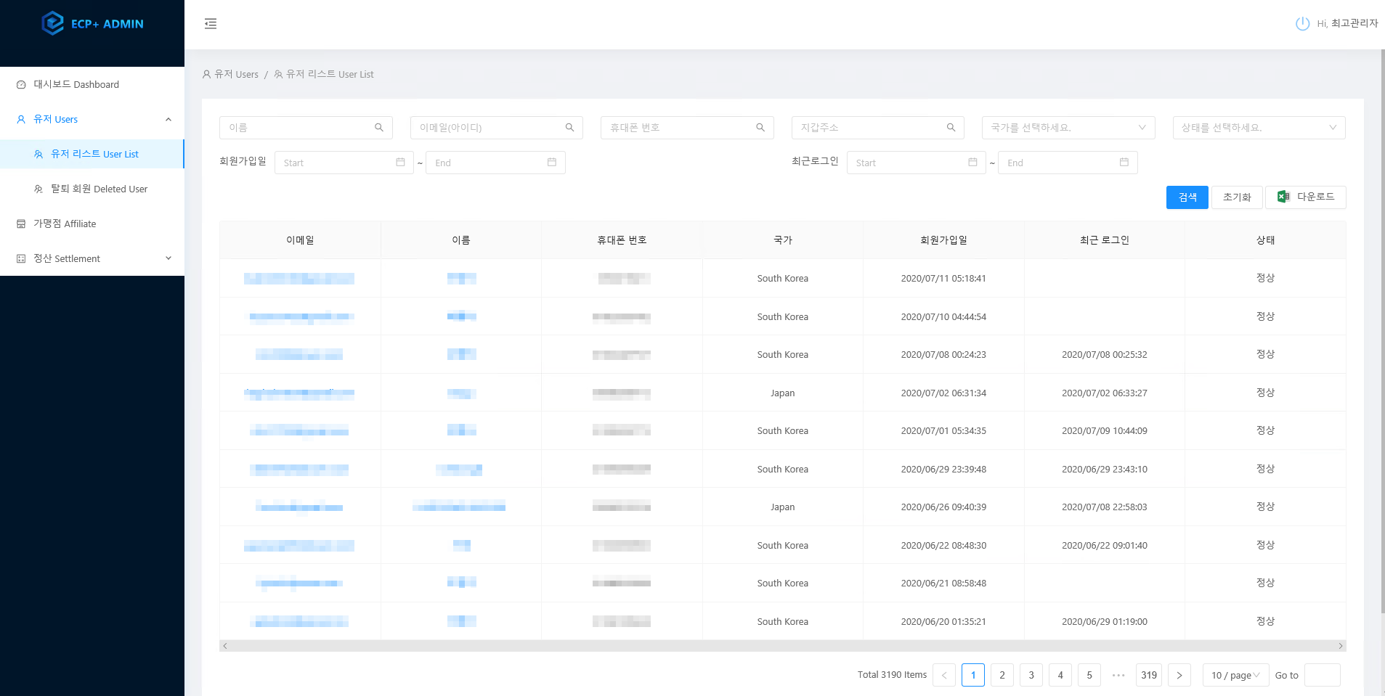The width and height of the screenshot is (1385, 696).
Task: Go to page 4
Action: pos(1060,675)
